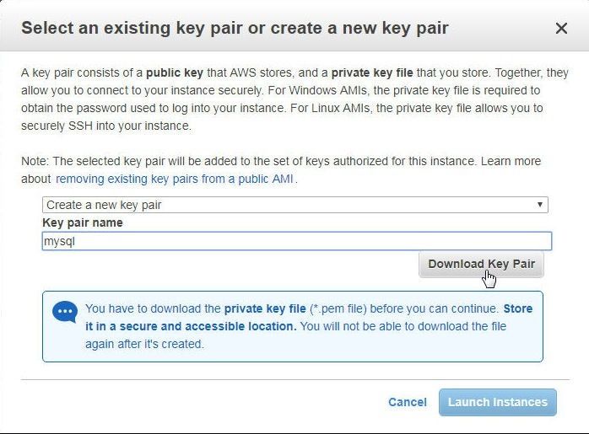Click bold 'private key file' in blue notice
589x434 pixels.
click(265, 308)
